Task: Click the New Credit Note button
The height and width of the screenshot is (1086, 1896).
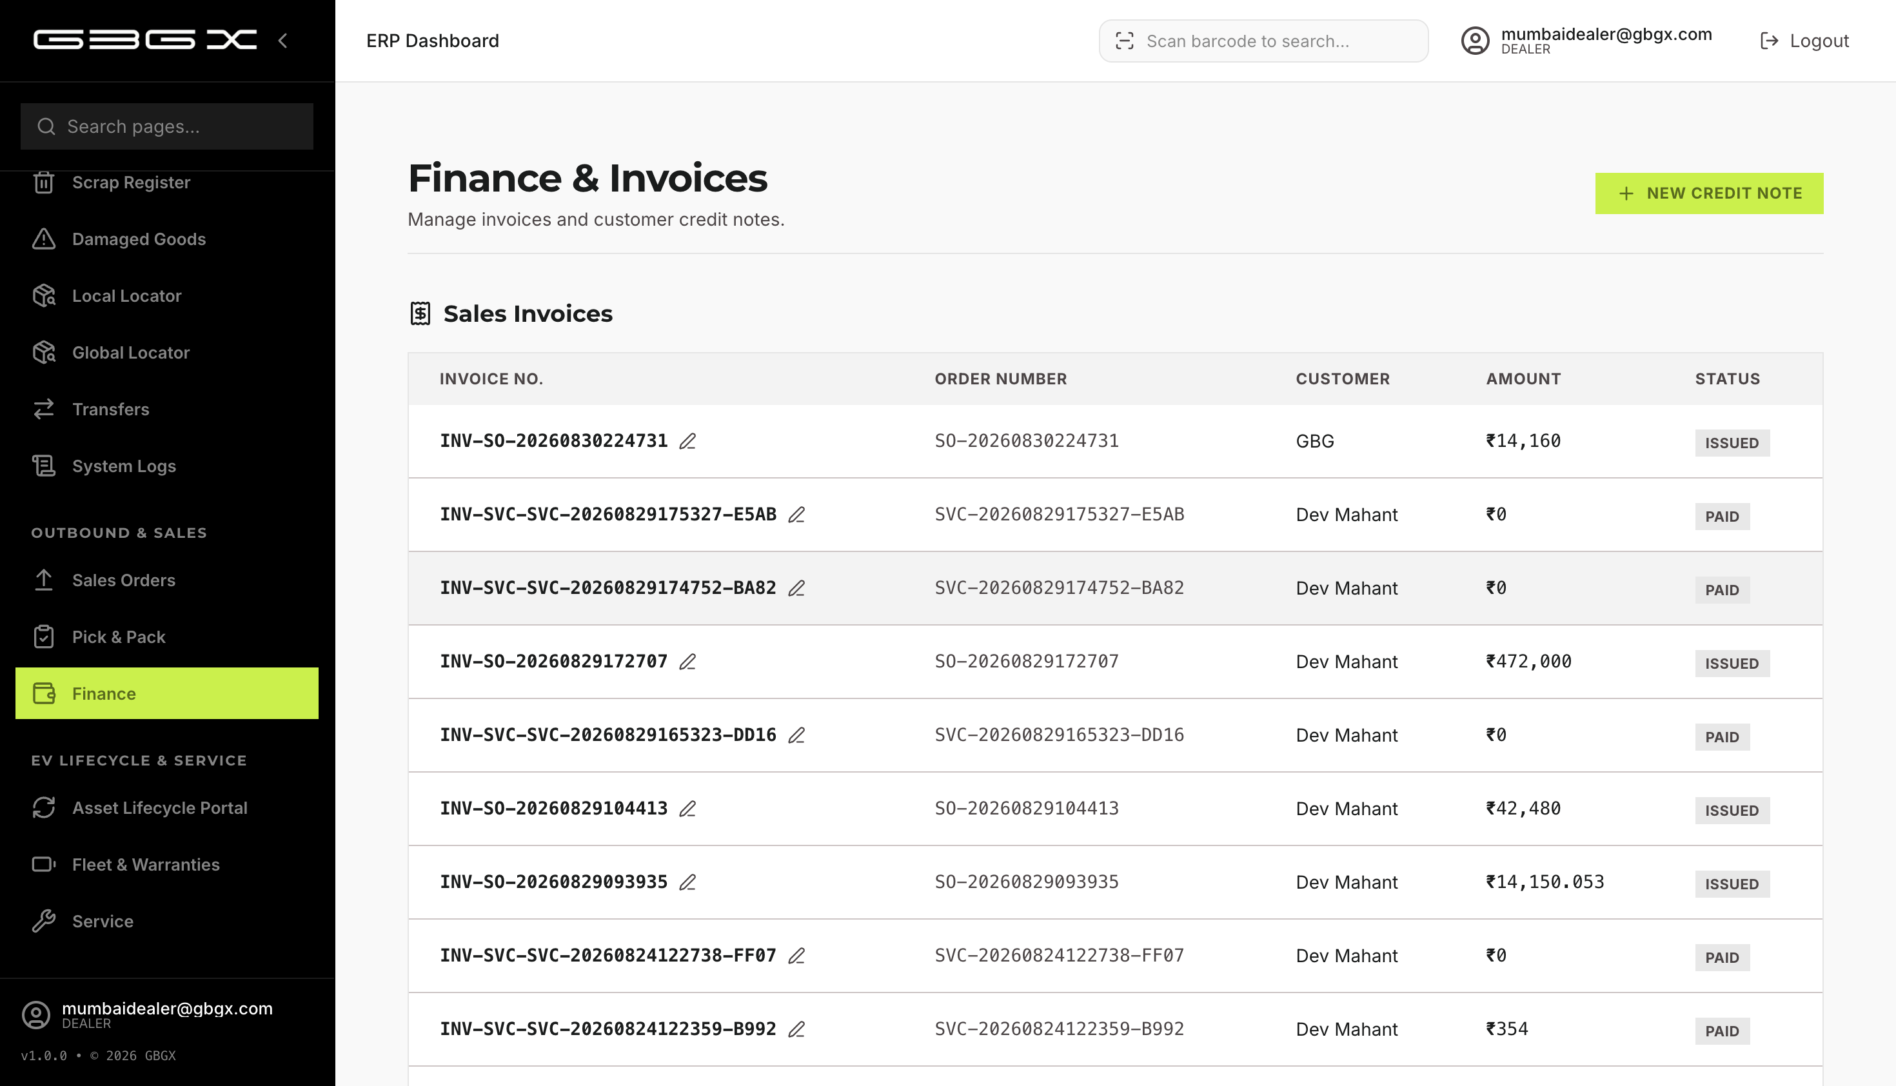Action: point(1709,193)
